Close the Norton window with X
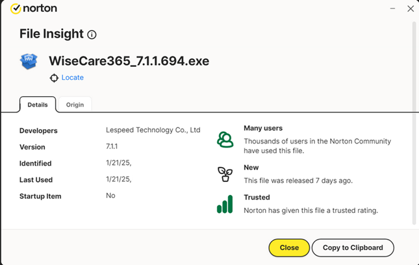This screenshot has width=419, height=265. (x=410, y=9)
